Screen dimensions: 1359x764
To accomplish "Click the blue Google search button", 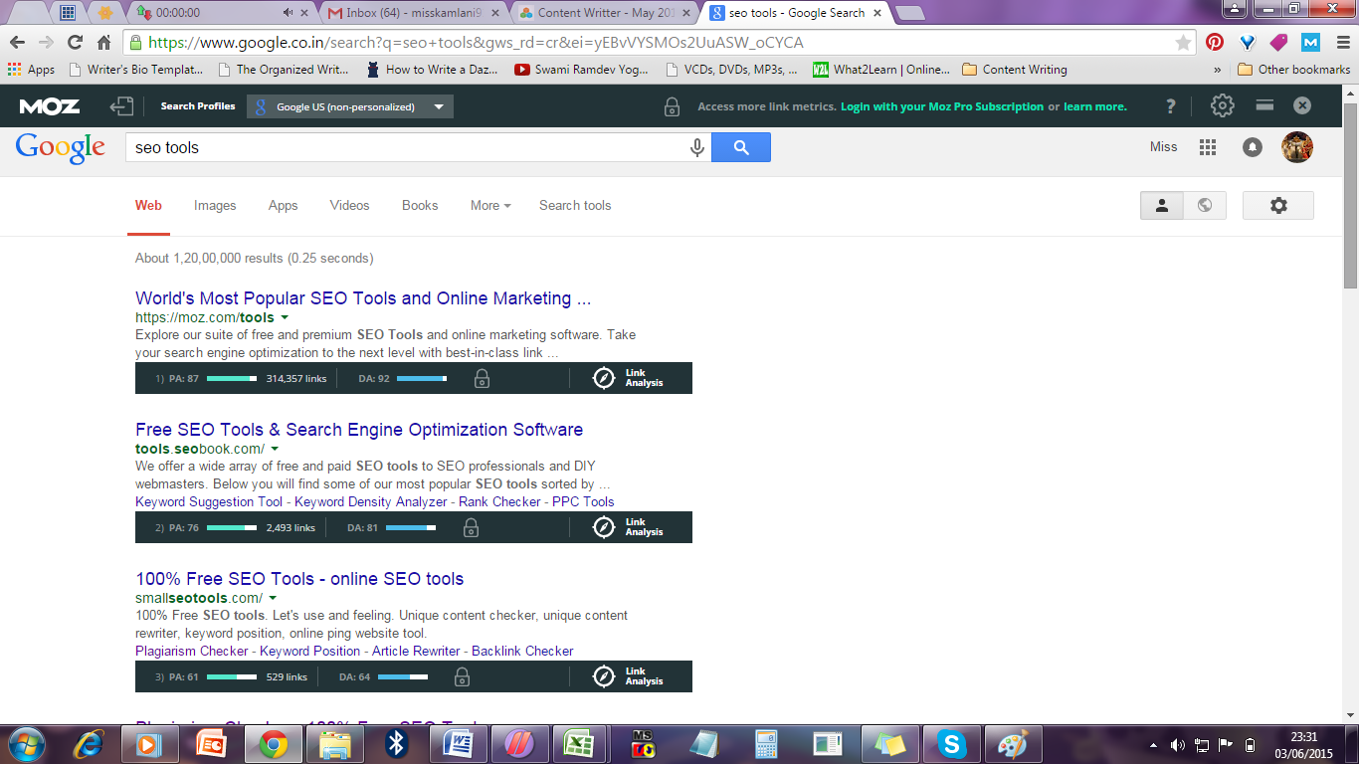I will (x=741, y=147).
